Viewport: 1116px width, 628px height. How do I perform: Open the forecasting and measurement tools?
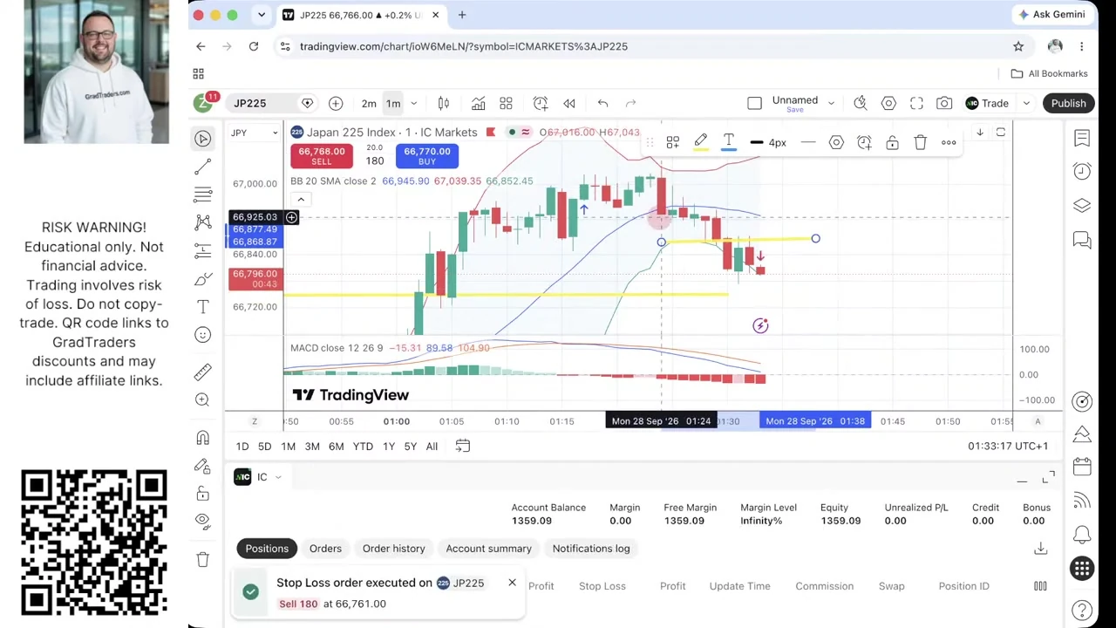(x=203, y=251)
